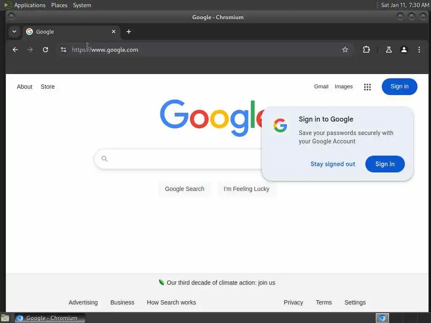Choose Stay signed out
This screenshot has width=431, height=323.
coord(333,164)
